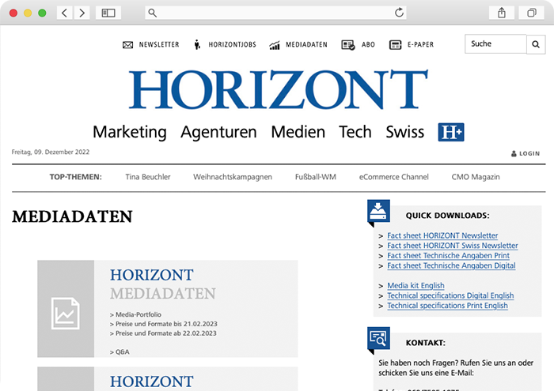This screenshot has width=554, height=391.
Task: Open Weihnachtskampagnen top theme
Action: [x=233, y=177]
